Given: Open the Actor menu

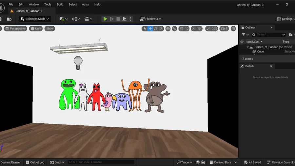Looking at the screenshot, I should 86,4.
